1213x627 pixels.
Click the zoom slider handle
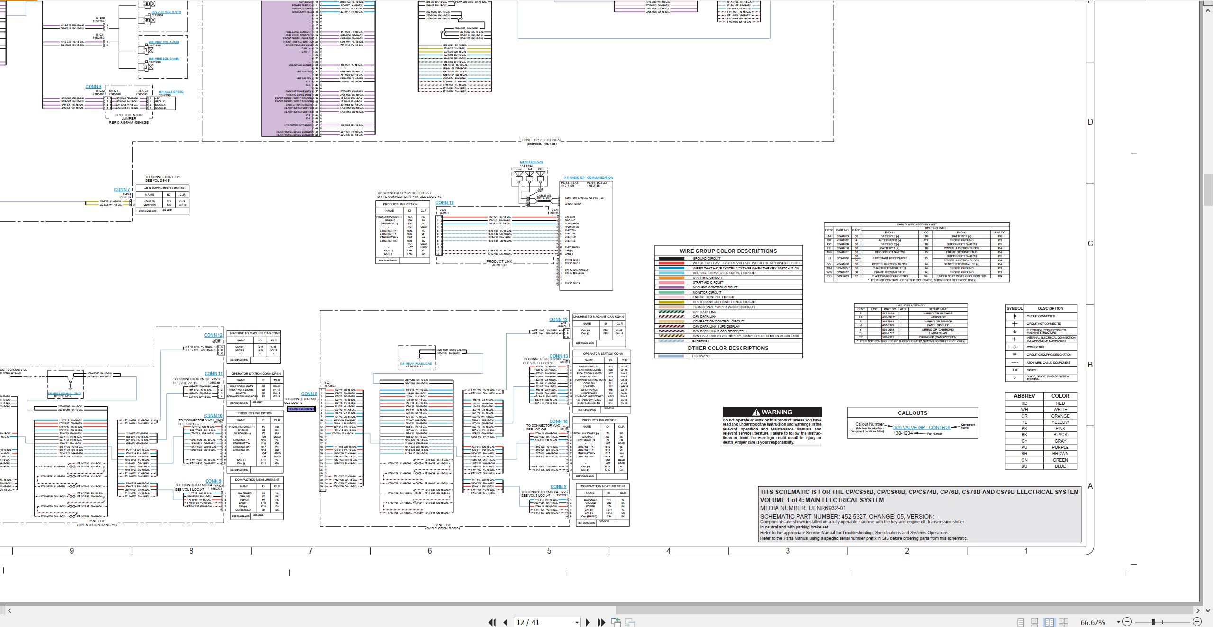1153,622
